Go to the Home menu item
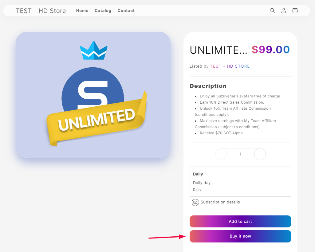Image resolution: width=315 pixels, height=252 pixels. [82, 11]
